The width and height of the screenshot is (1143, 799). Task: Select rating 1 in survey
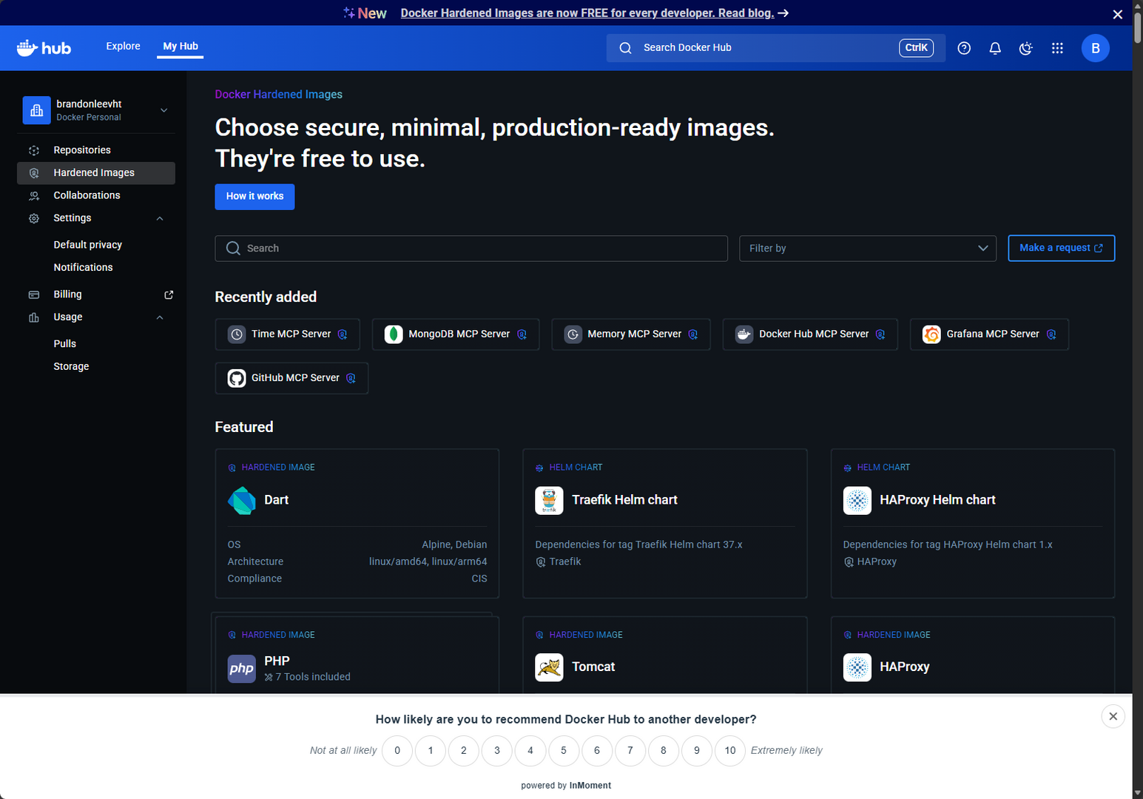[431, 751]
